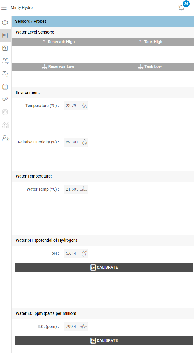Click the Relative Humidity value field

point(75,142)
